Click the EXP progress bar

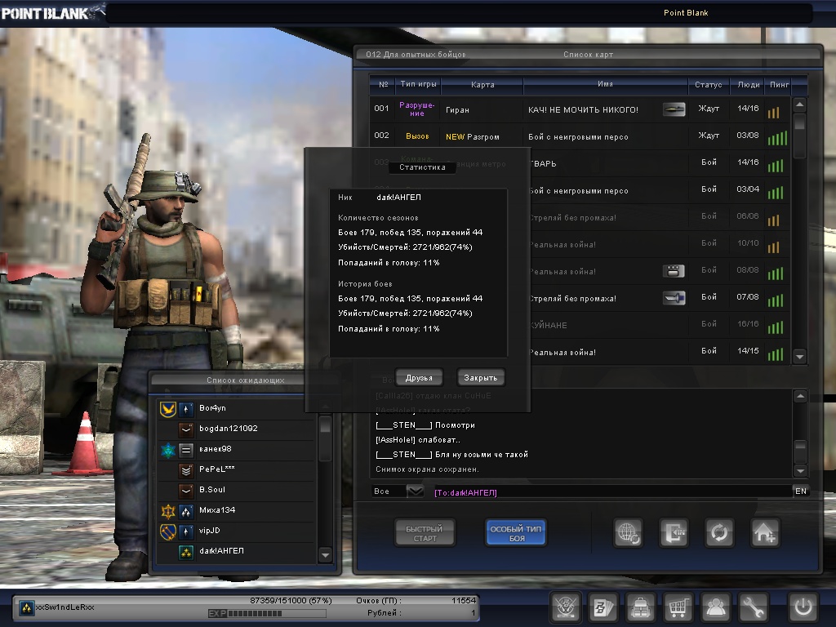pyautogui.click(x=267, y=613)
